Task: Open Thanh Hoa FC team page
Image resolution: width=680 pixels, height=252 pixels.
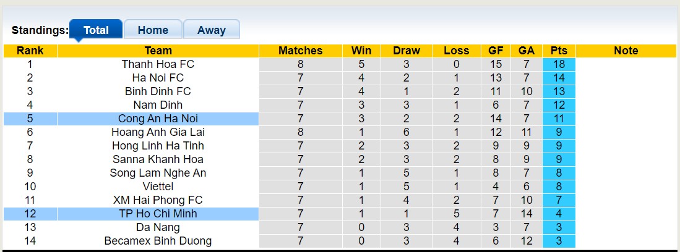Action: coord(158,64)
